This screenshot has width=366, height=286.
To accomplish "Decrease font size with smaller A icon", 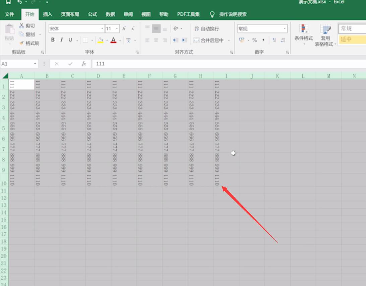I will pyautogui.click(x=133, y=29).
